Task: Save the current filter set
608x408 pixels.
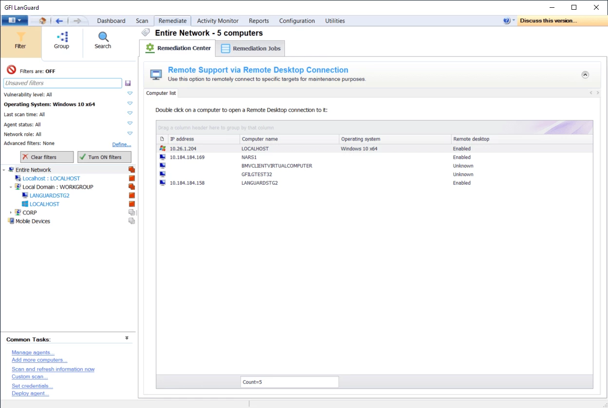Action: 128,83
